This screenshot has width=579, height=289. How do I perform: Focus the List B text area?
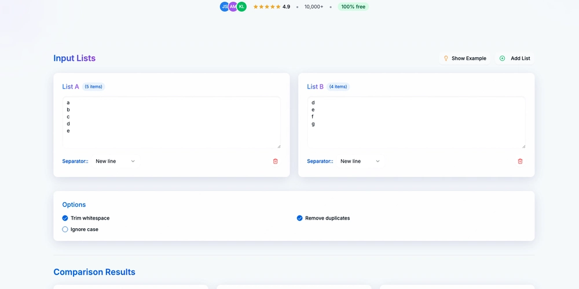[416, 122]
